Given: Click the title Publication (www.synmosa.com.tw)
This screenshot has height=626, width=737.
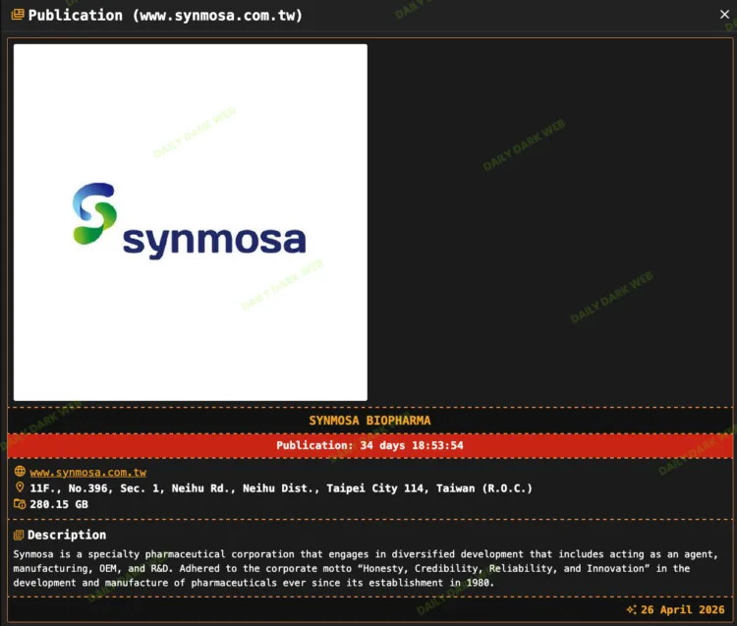Looking at the screenshot, I should (165, 15).
